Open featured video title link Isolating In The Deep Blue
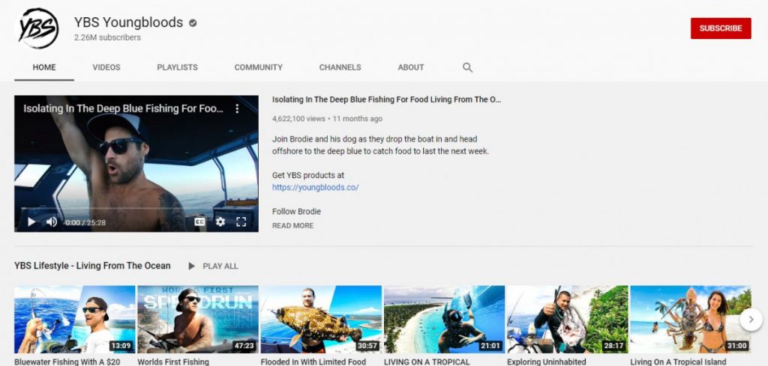This screenshot has height=366, width=768. point(386,100)
